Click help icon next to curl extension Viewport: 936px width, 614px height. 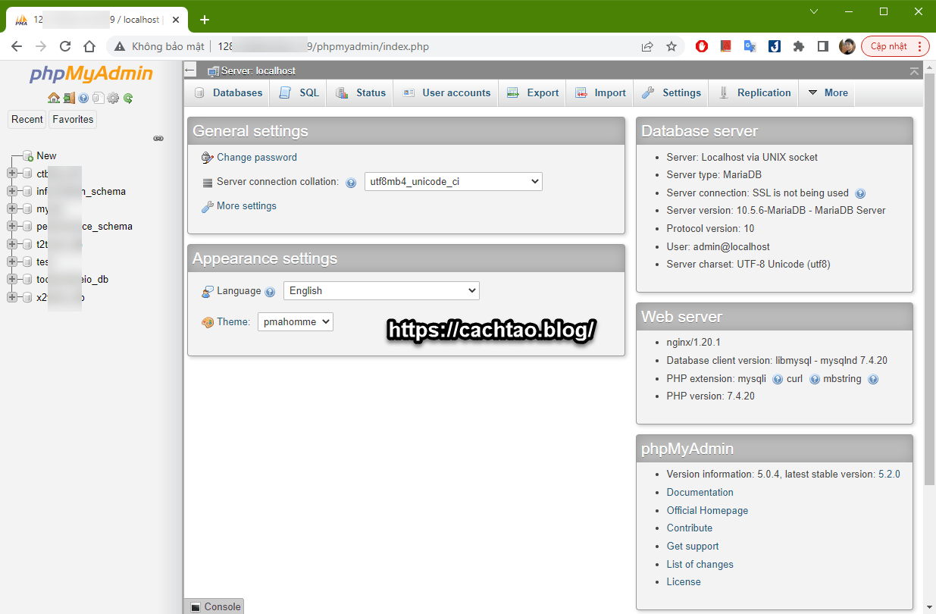pyautogui.click(x=815, y=379)
